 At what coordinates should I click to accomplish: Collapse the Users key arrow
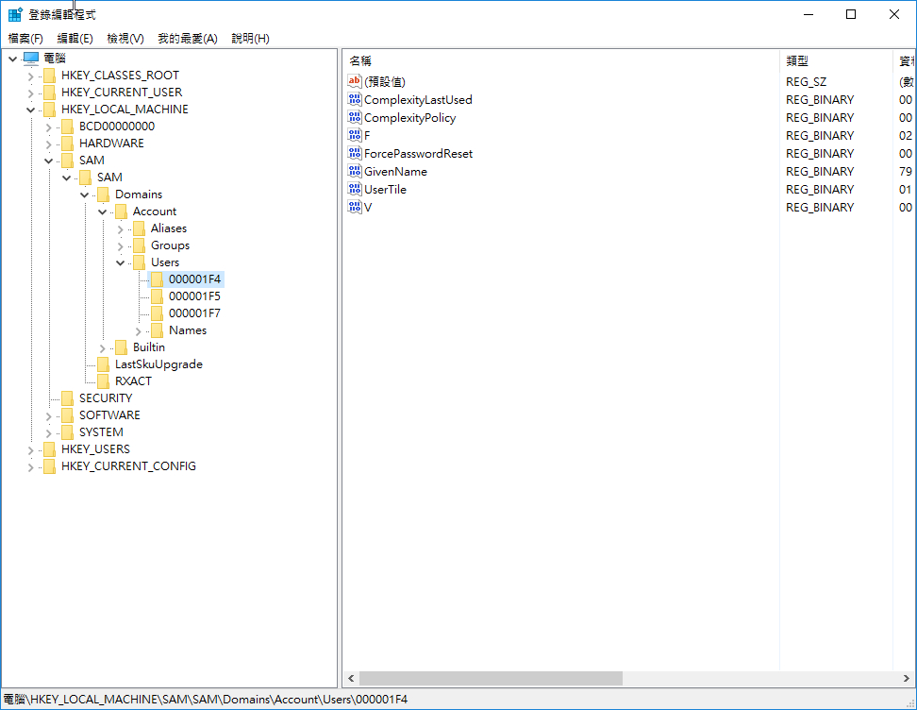[x=121, y=262]
